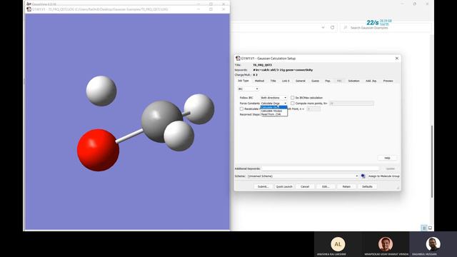Click Cancel in the setup dialog

click(305, 186)
